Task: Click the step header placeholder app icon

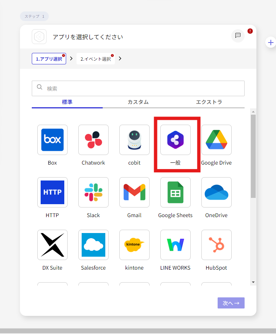Action: tap(39, 37)
